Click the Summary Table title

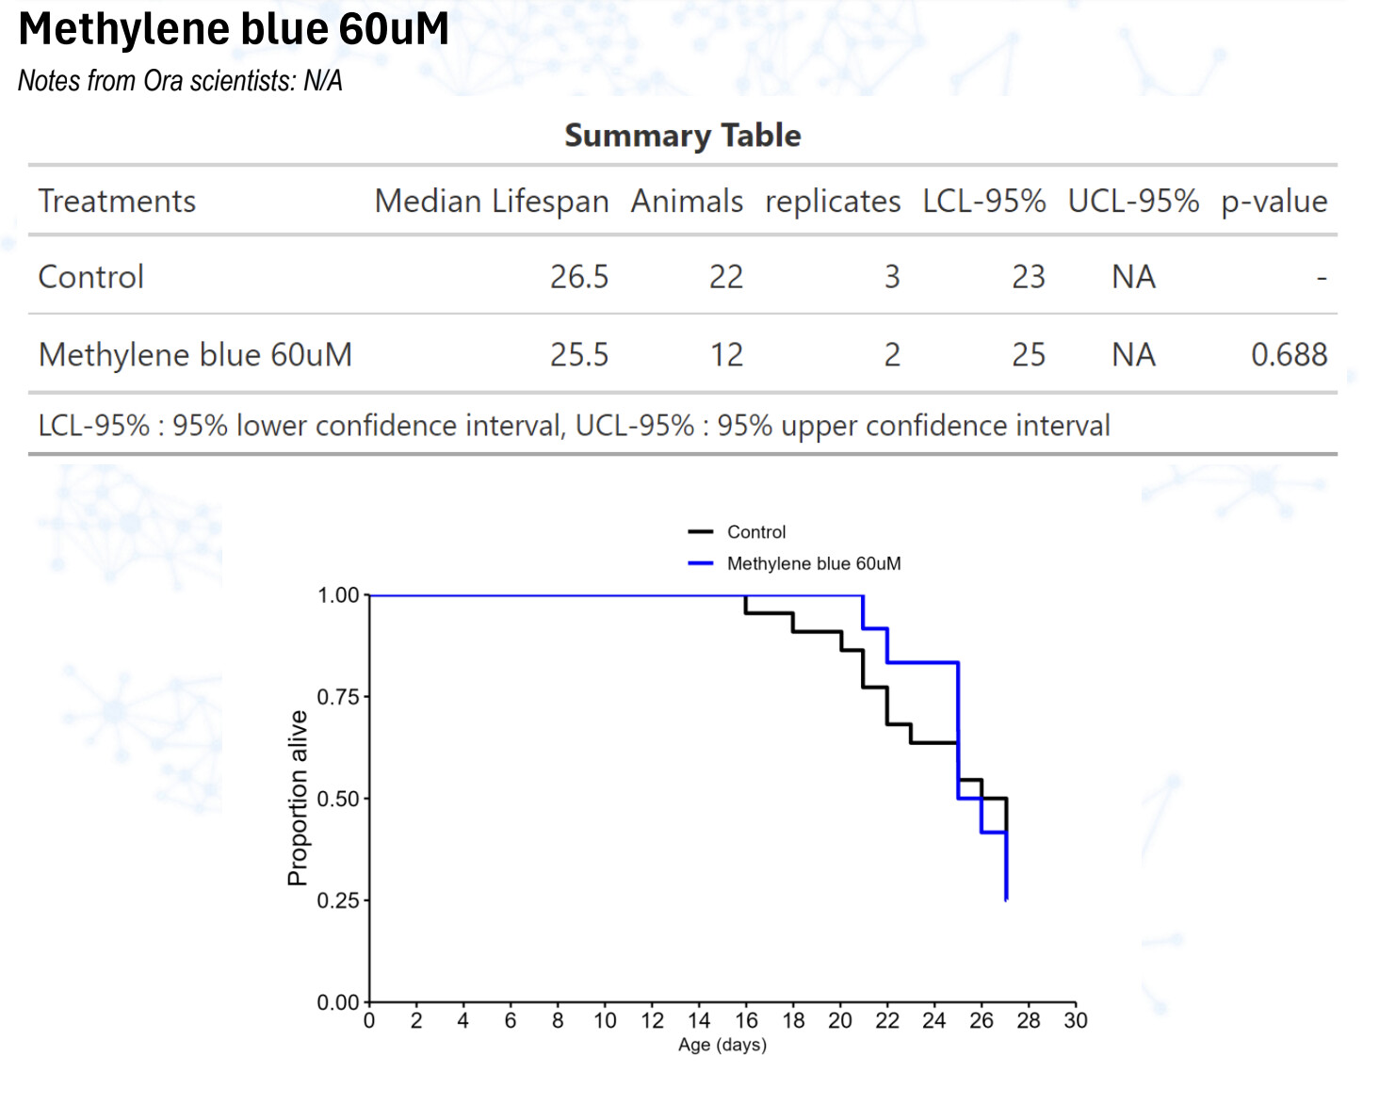682,136
